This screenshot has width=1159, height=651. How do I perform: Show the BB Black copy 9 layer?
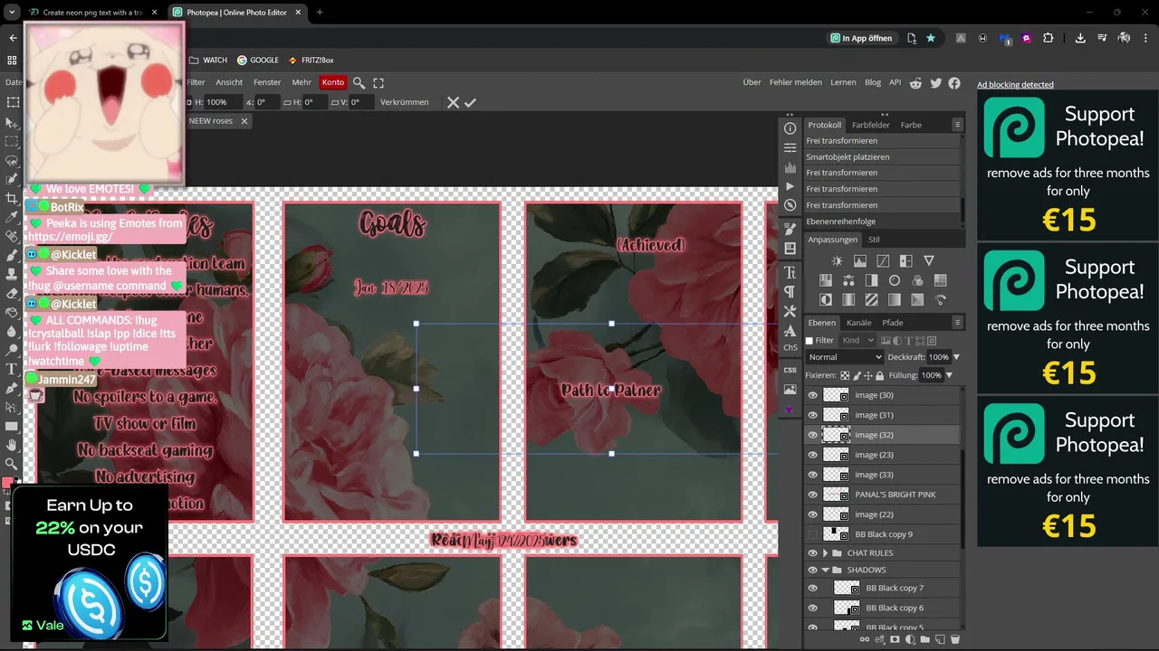pyautogui.click(x=812, y=534)
